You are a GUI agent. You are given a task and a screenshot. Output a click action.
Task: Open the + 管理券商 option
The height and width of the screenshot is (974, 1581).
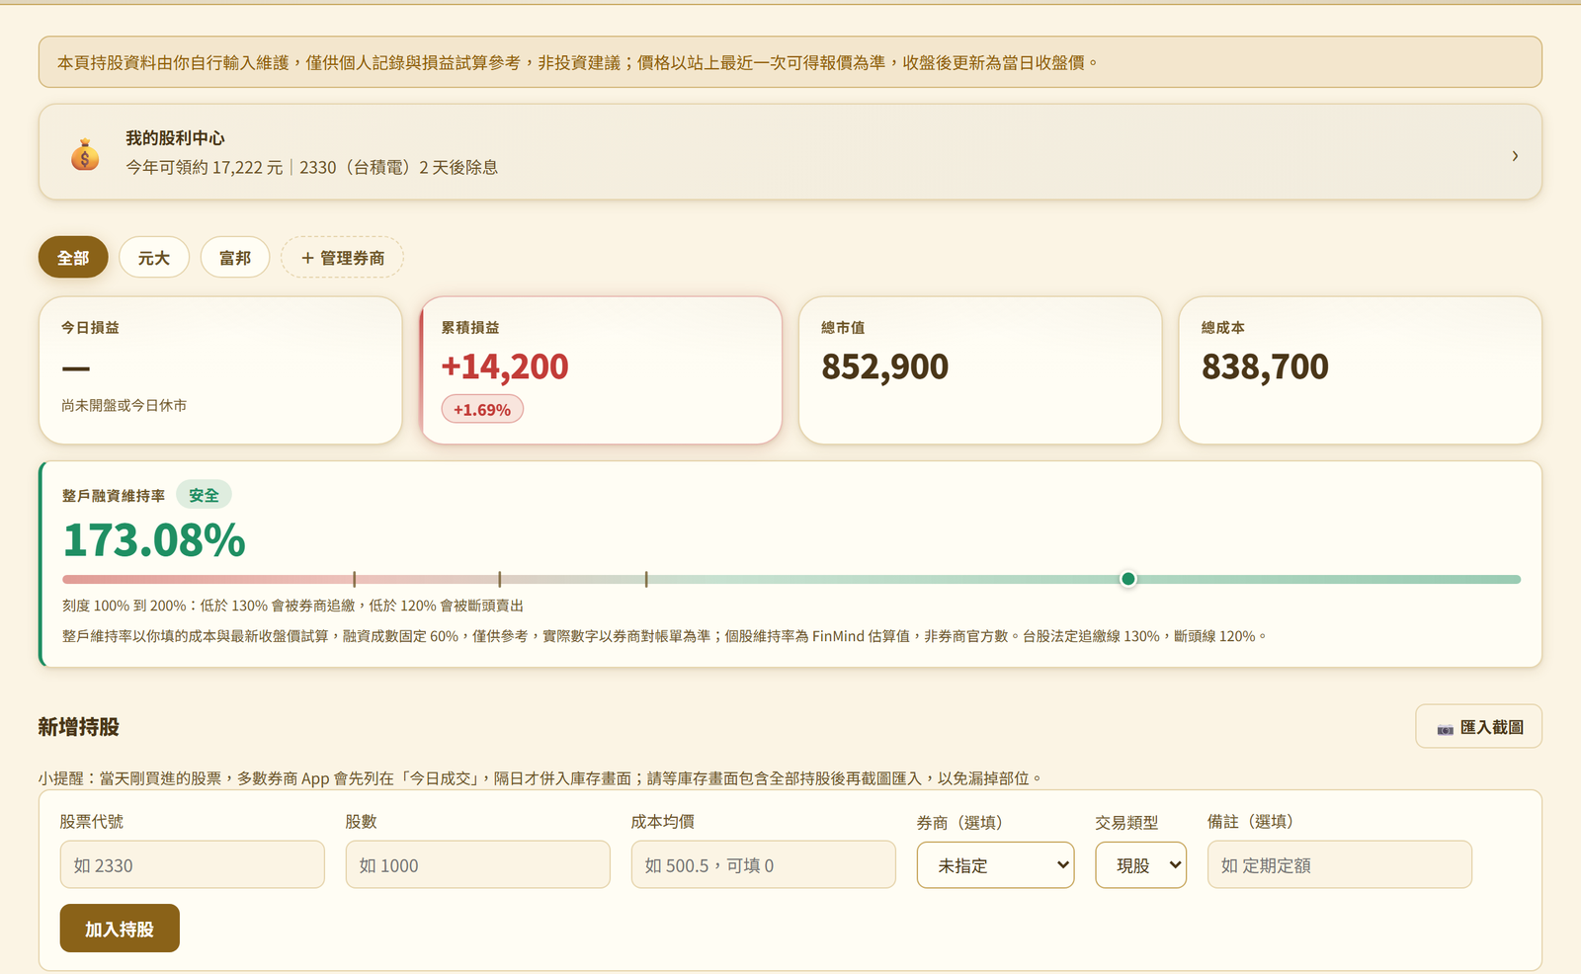point(342,258)
